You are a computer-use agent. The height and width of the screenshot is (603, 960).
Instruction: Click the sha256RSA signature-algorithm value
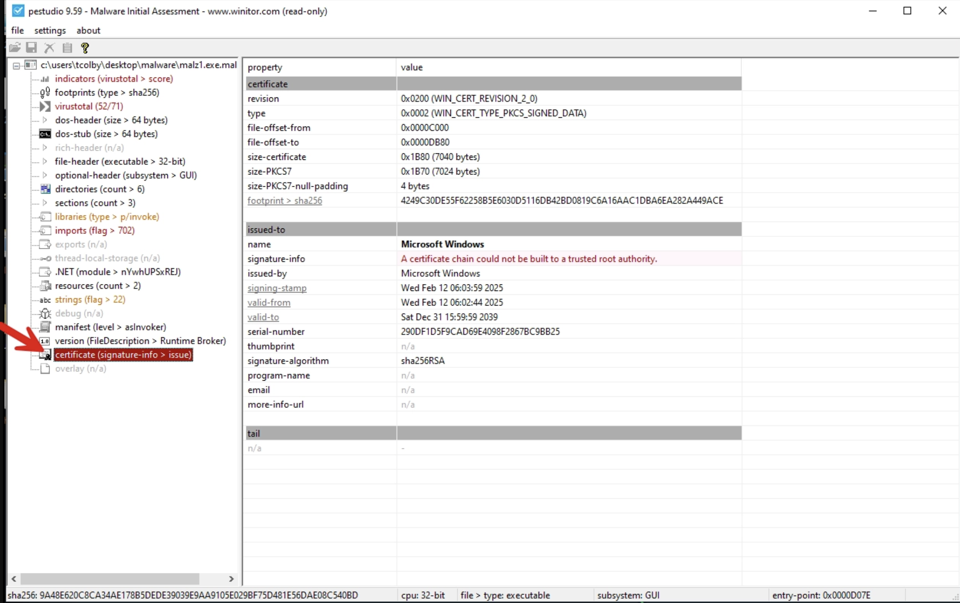(x=423, y=361)
